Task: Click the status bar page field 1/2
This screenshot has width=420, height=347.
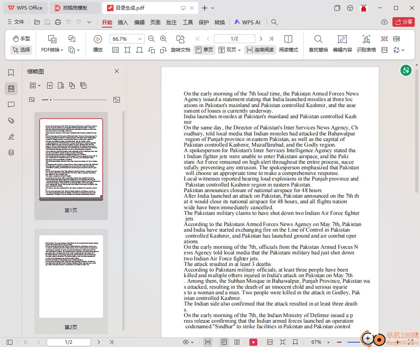Action: pos(69,342)
